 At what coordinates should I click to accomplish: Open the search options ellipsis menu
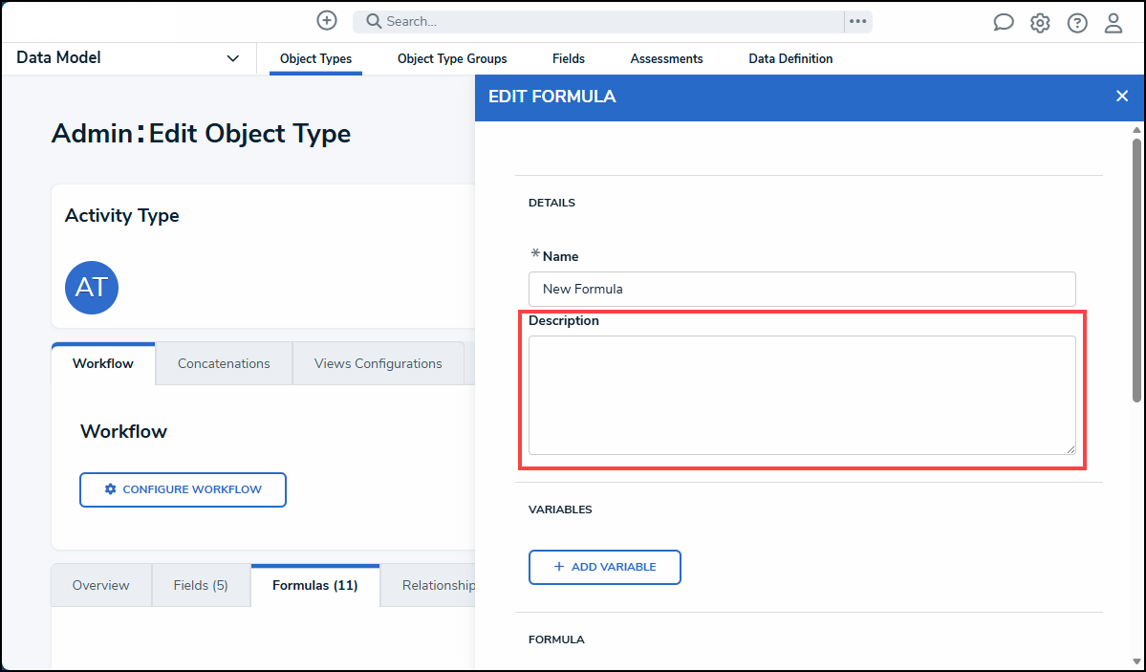tap(857, 21)
